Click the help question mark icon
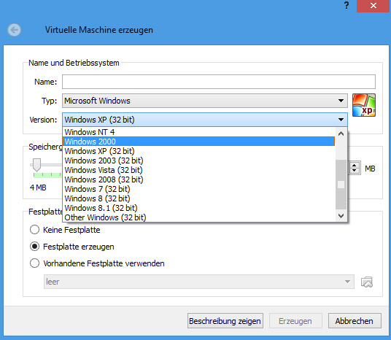The height and width of the screenshot is (340, 391). coord(347,5)
